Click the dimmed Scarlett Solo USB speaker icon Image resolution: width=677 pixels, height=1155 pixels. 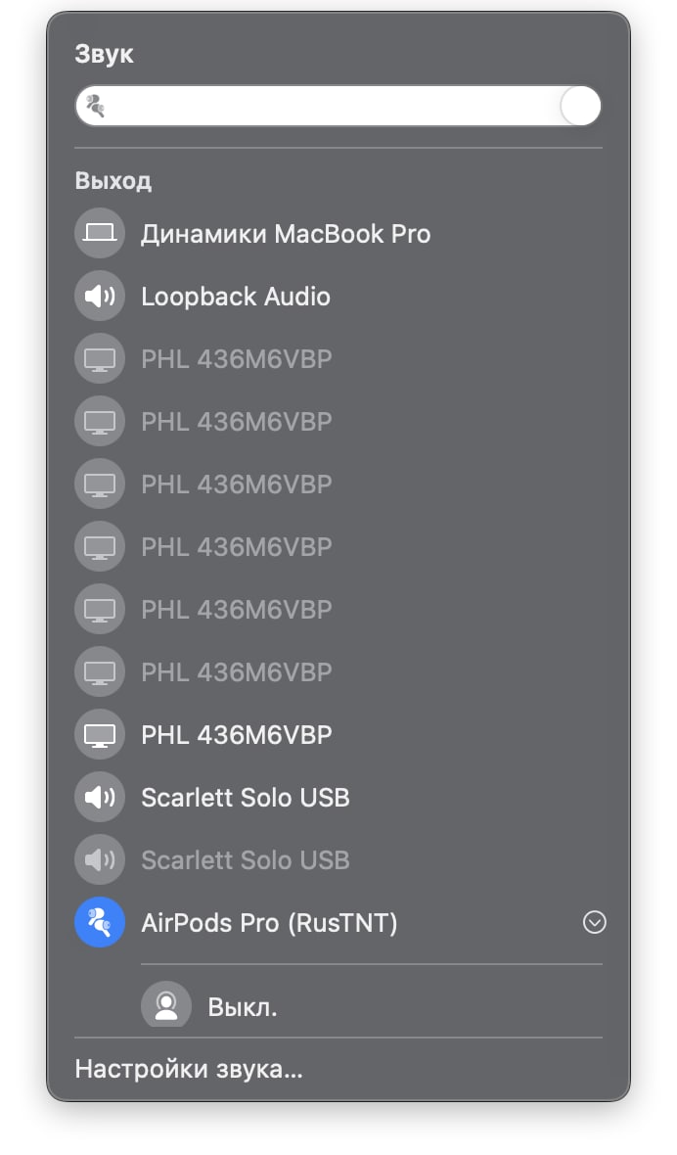click(x=100, y=859)
